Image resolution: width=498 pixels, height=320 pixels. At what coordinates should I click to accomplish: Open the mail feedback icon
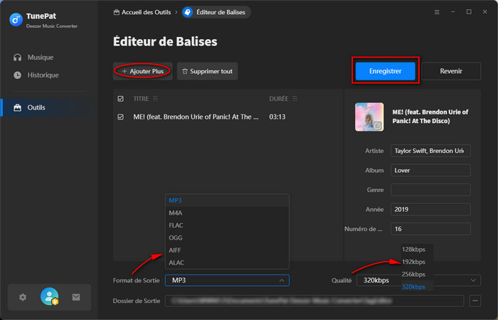click(76, 297)
